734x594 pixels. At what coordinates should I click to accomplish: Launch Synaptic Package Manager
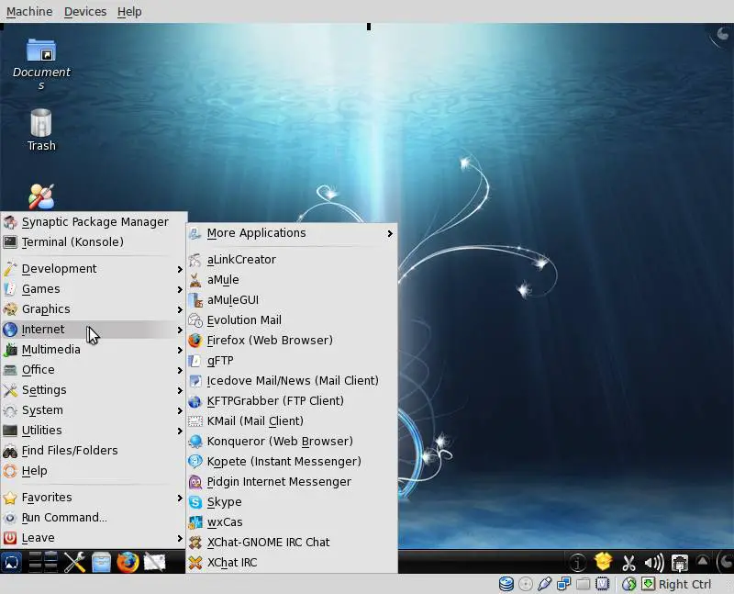[x=94, y=221]
